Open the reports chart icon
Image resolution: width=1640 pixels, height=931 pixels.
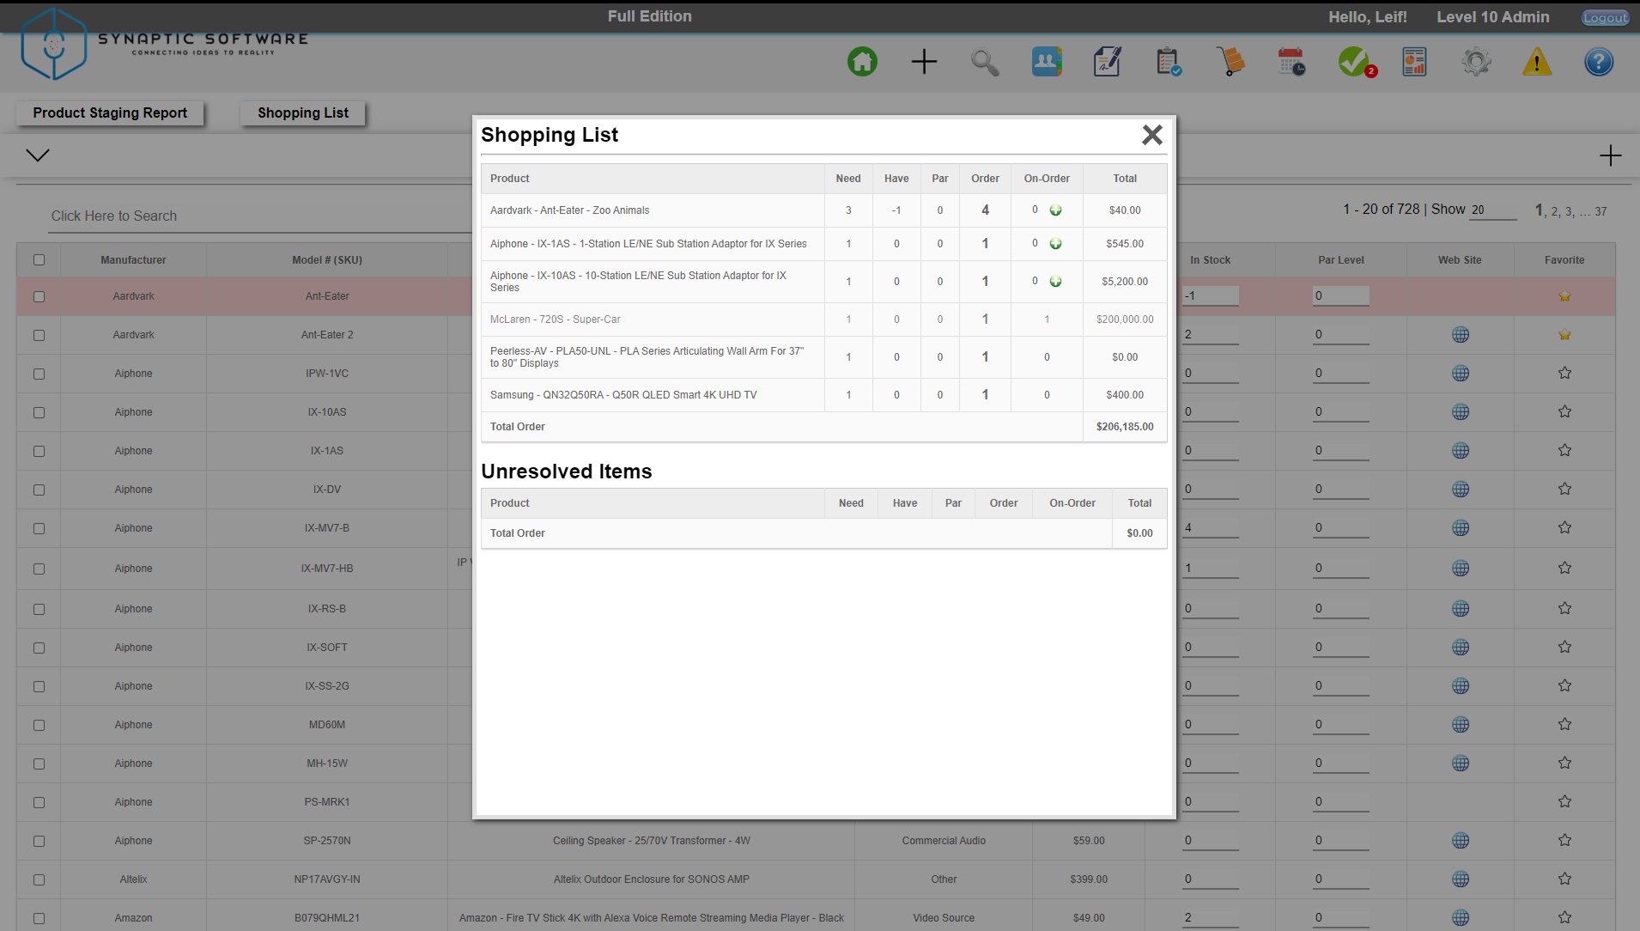pyautogui.click(x=1412, y=61)
